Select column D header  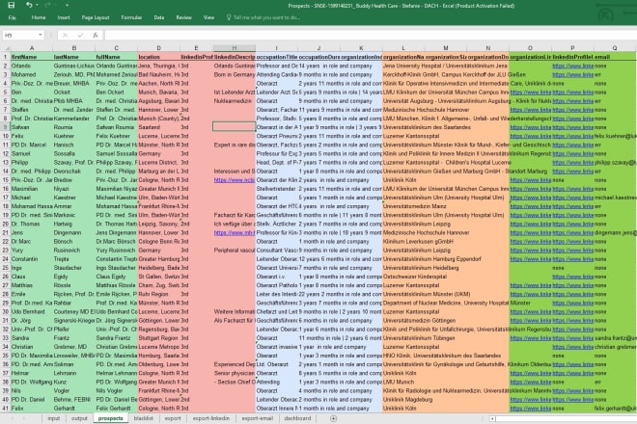point(158,48)
